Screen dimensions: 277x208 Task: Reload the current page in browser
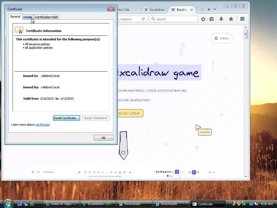143,19
